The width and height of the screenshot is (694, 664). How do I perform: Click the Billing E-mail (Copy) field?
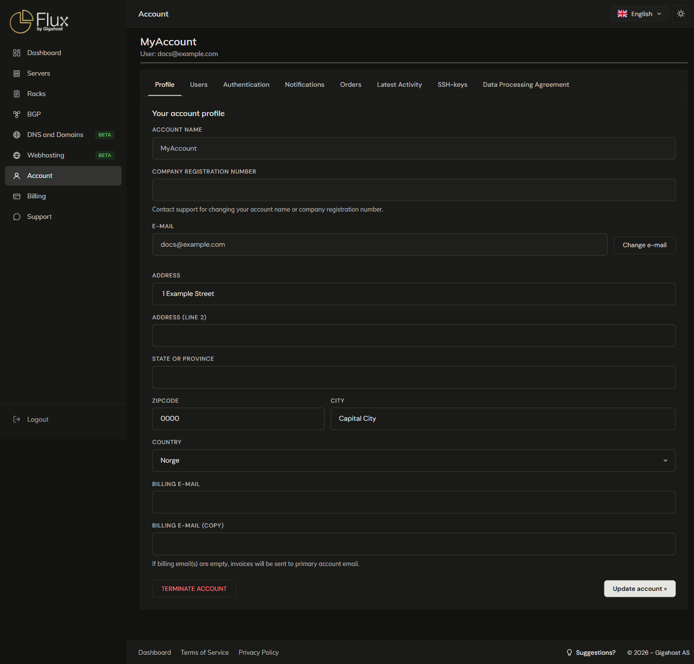413,544
